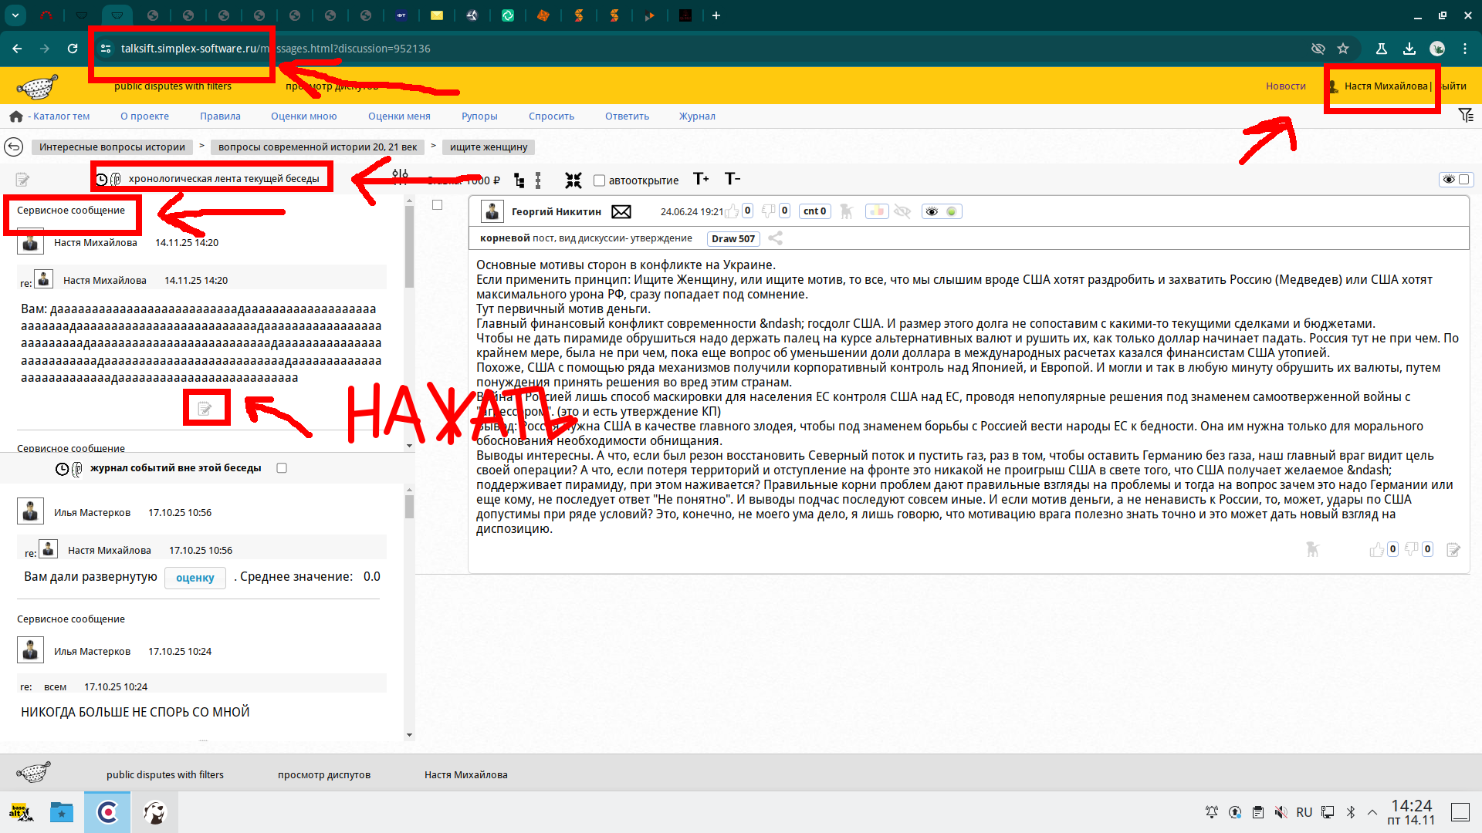Open the Журнал menu item

[x=697, y=116]
